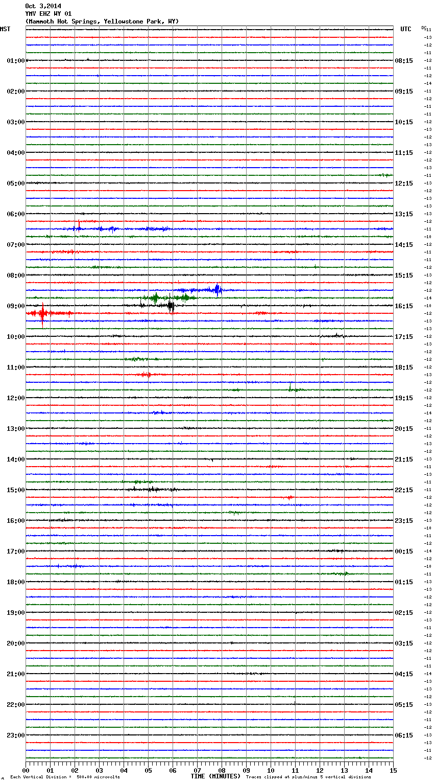The width and height of the screenshot is (434, 784).
Task: Select the 16:15 UTC time label
Action: [404, 306]
